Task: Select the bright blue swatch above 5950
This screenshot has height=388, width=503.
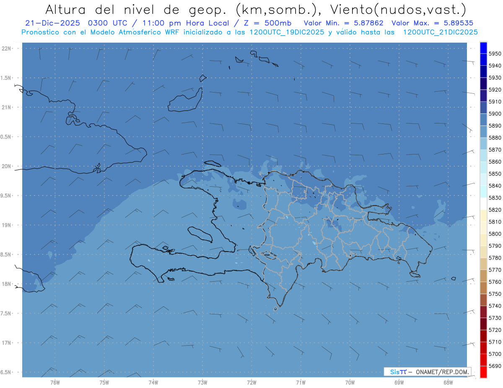Action: point(483,48)
